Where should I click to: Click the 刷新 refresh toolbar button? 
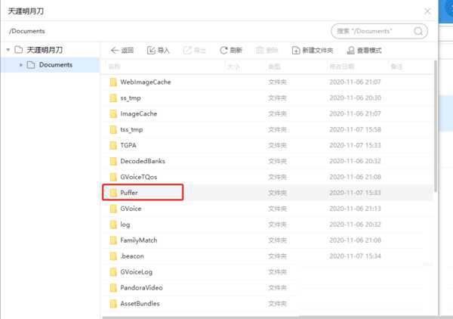click(x=230, y=50)
